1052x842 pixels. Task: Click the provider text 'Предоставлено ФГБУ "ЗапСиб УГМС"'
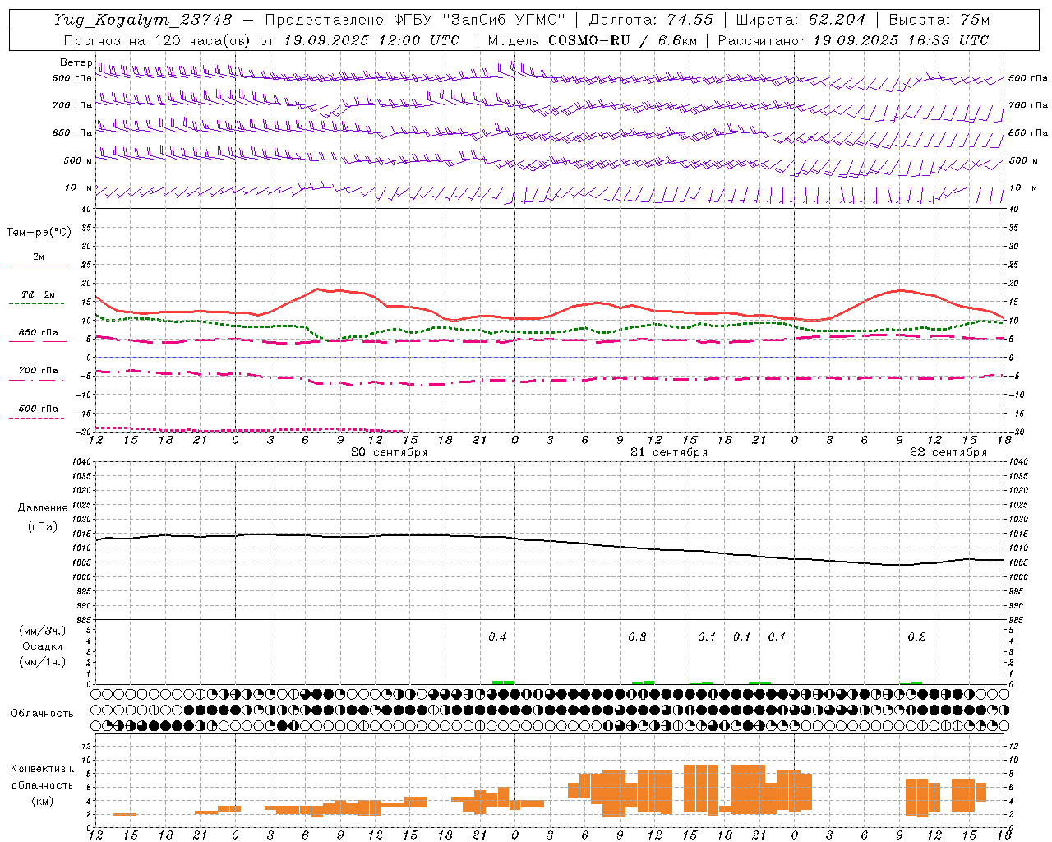coord(415,20)
